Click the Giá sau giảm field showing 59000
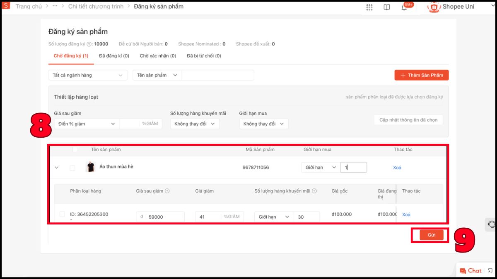Image resolution: width=497 pixels, height=279 pixels. tap(160, 217)
